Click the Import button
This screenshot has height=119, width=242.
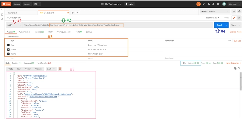tap(17, 4)
